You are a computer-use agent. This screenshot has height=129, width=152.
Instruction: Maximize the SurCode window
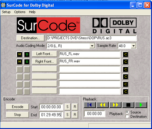click(140, 5)
